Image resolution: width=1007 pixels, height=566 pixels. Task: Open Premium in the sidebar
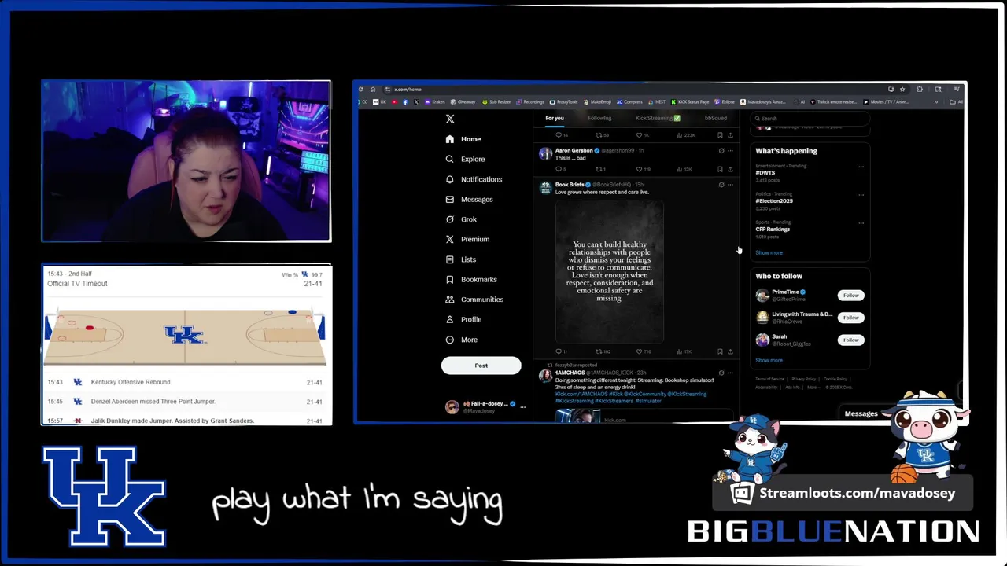point(467,239)
